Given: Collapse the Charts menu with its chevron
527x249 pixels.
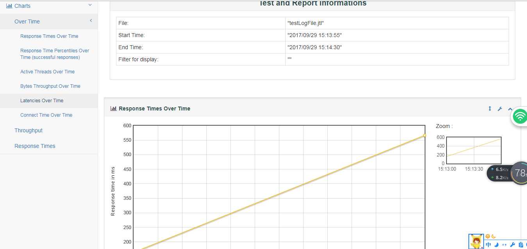Looking at the screenshot, I should click(x=90, y=5).
